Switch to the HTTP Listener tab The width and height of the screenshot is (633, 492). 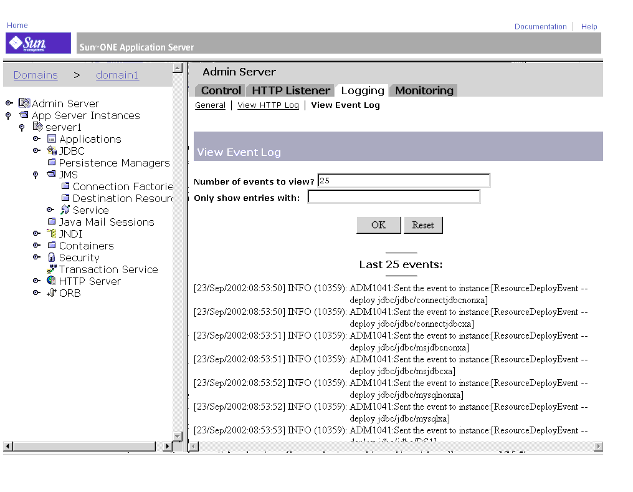point(291,90)
